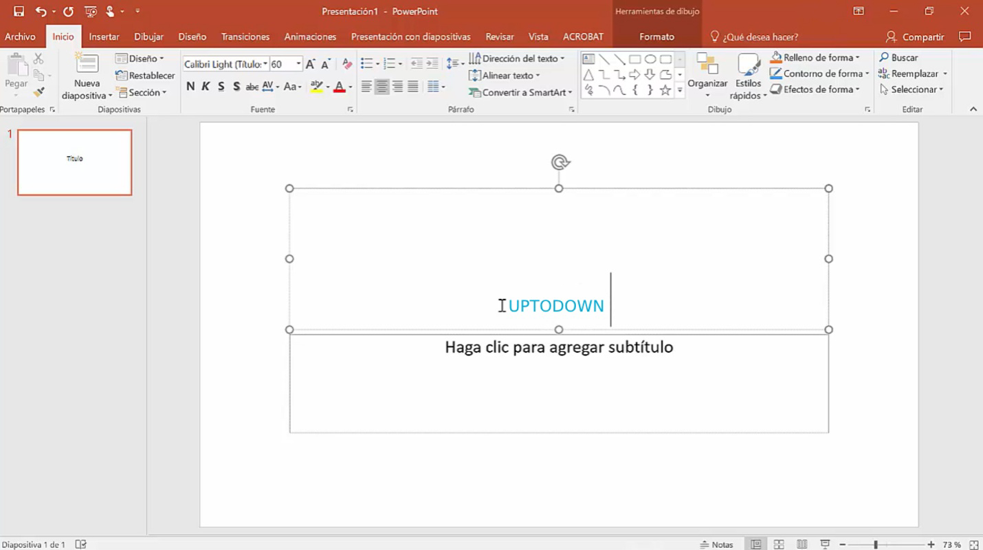
Task: Select slide 1 thumbnail in panel
Action: (x=74, y=162)
